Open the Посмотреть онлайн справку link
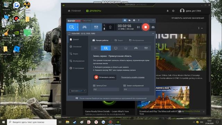 point(133,77)
